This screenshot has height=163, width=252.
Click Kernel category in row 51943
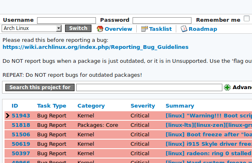[86, 116]
